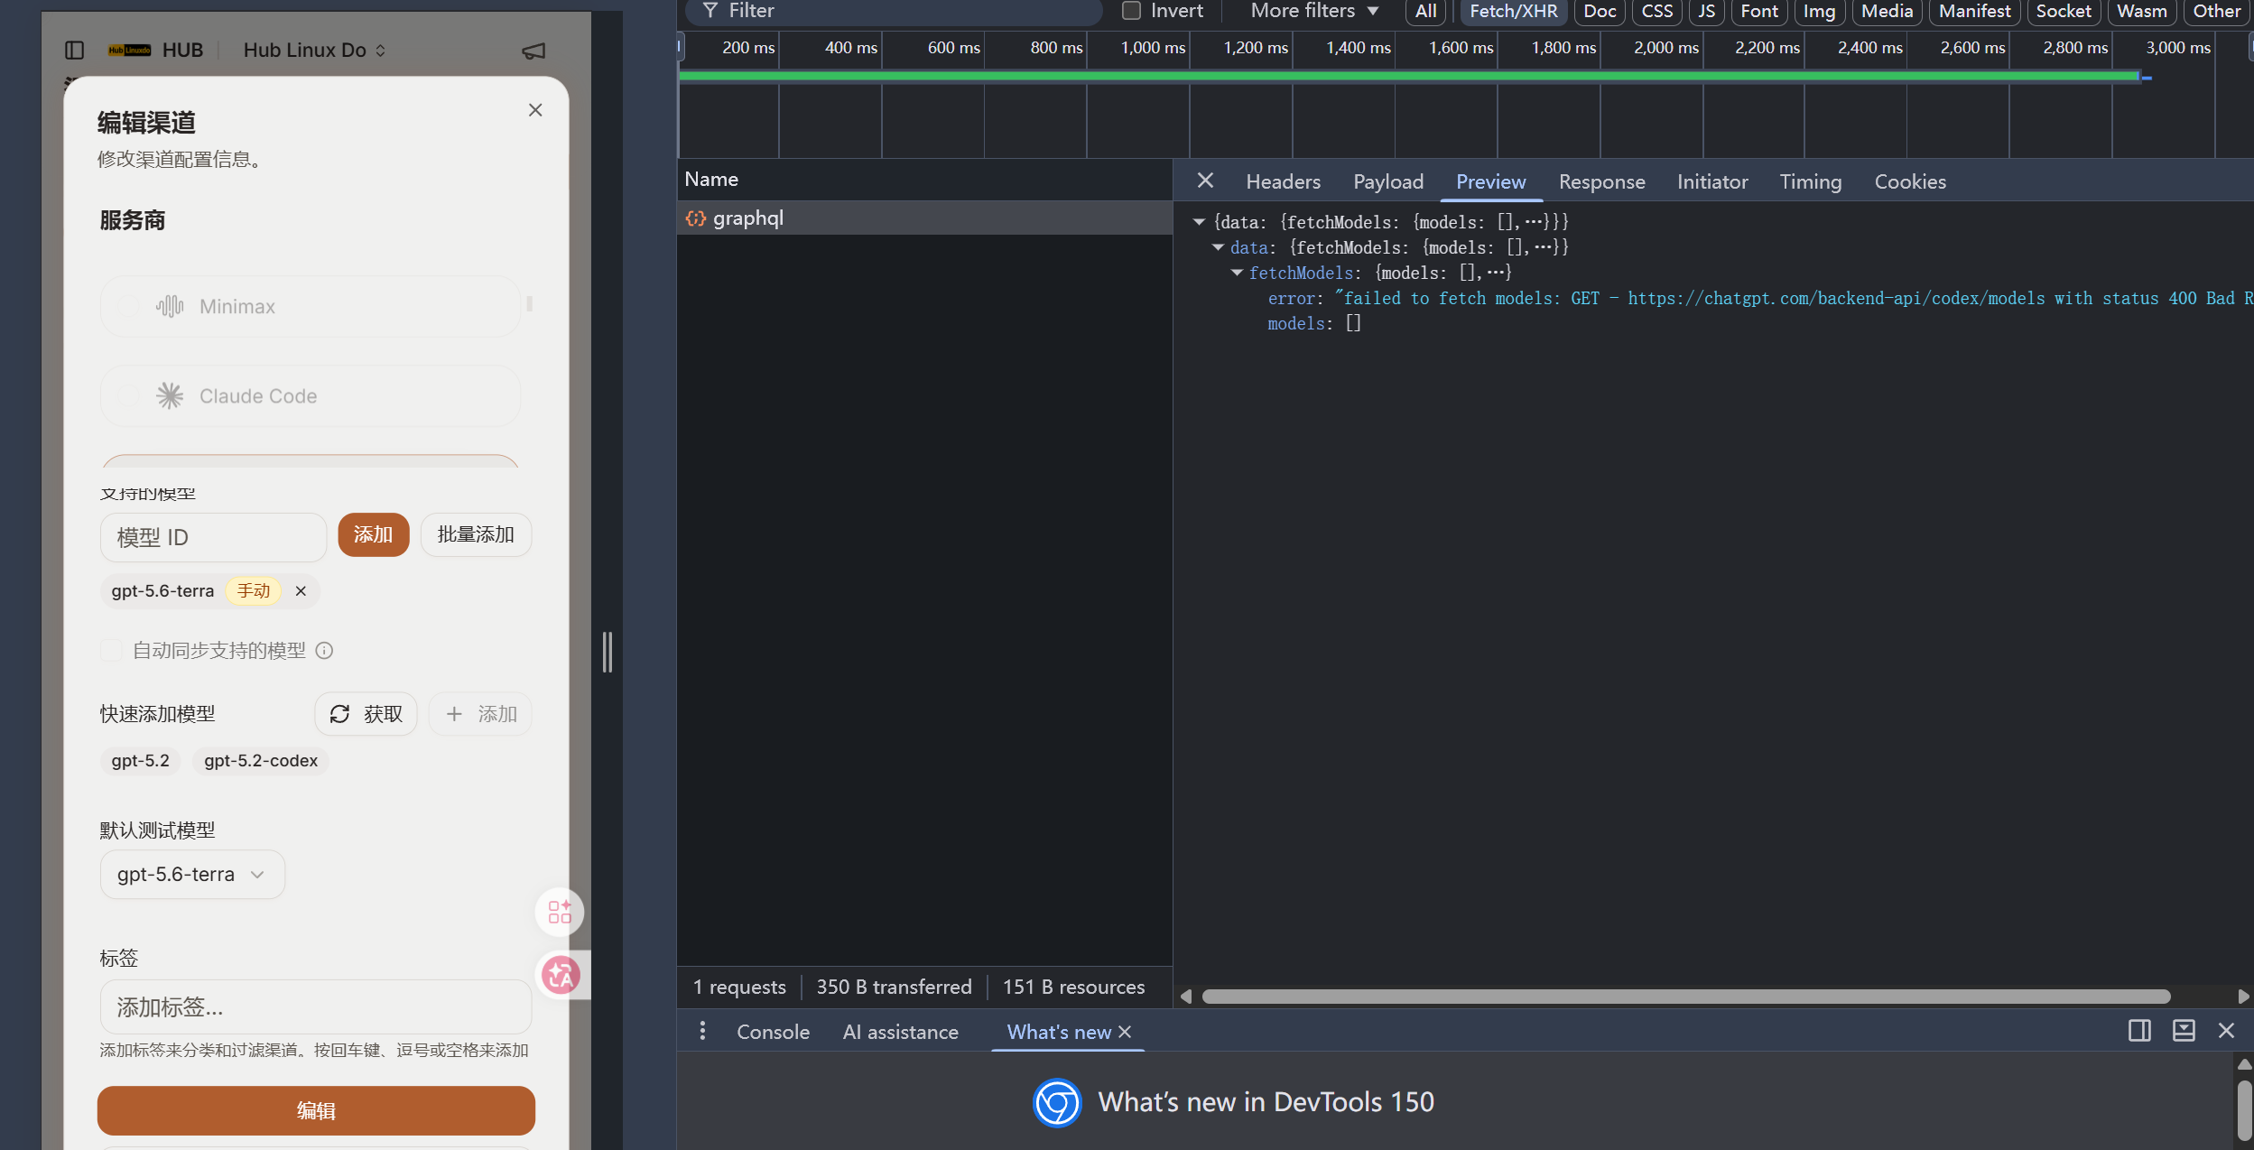The width and height of the screenshot is (2254, 1150).
Task: Open the megaphone announcements icon
Action: [x=533, y=51]
